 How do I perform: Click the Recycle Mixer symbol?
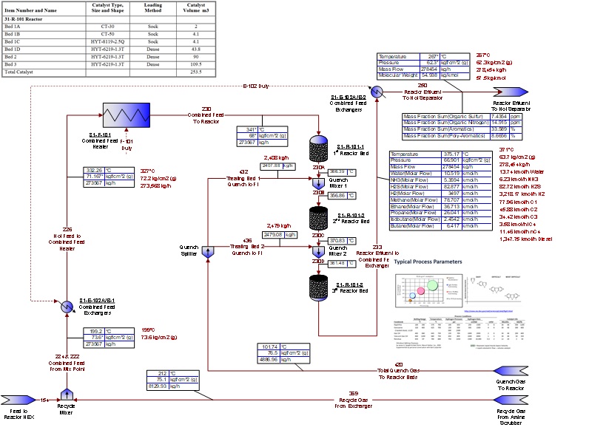(x=67, y=396)
